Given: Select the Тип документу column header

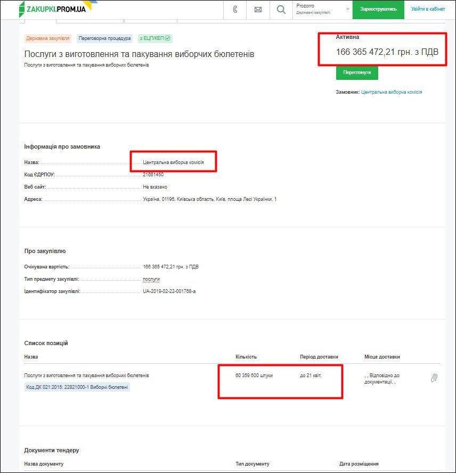Looking at the screenshot, I should click(253, 463).
